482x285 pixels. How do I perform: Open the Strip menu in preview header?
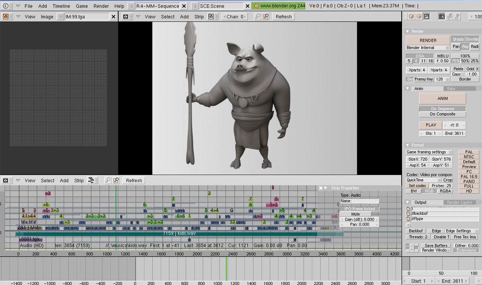coord(199,16)
